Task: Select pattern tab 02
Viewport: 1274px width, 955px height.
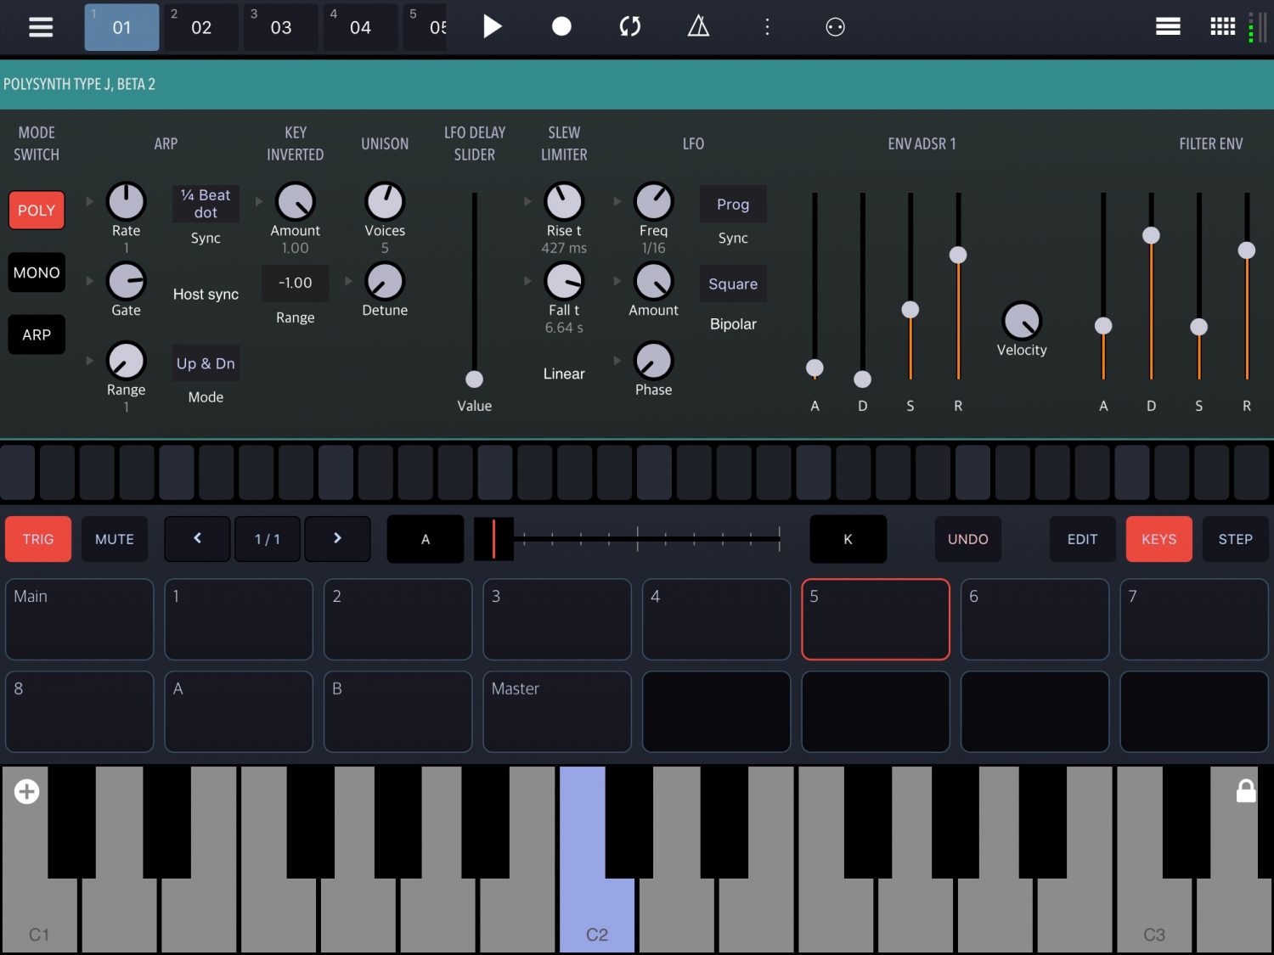Action: click(x=201, y=27)
